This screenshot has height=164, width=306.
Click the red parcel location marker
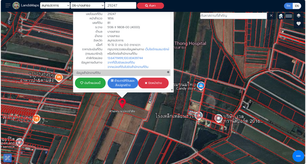pos(123,103)
